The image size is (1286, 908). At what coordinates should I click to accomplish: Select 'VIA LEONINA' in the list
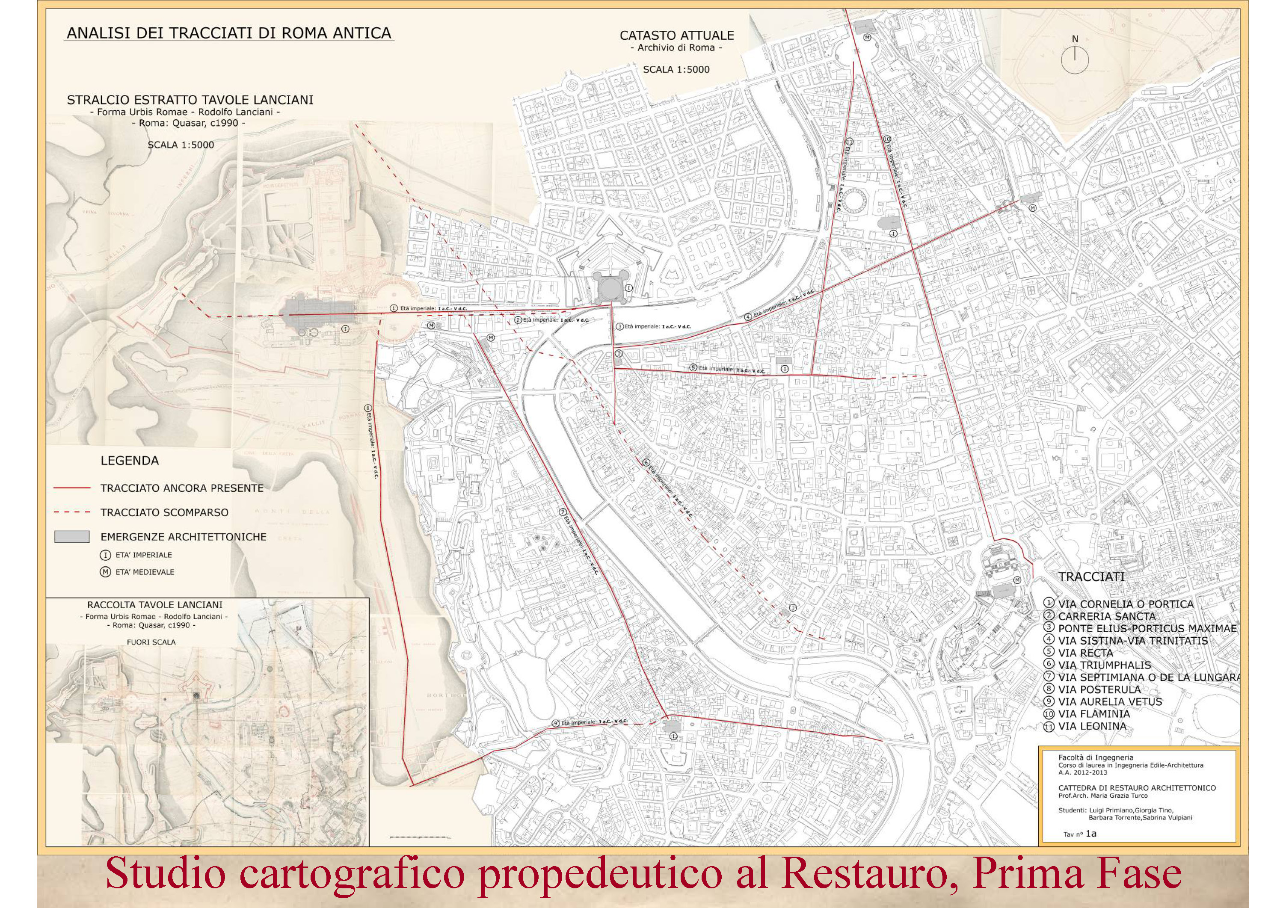(x=1092, y=726)
